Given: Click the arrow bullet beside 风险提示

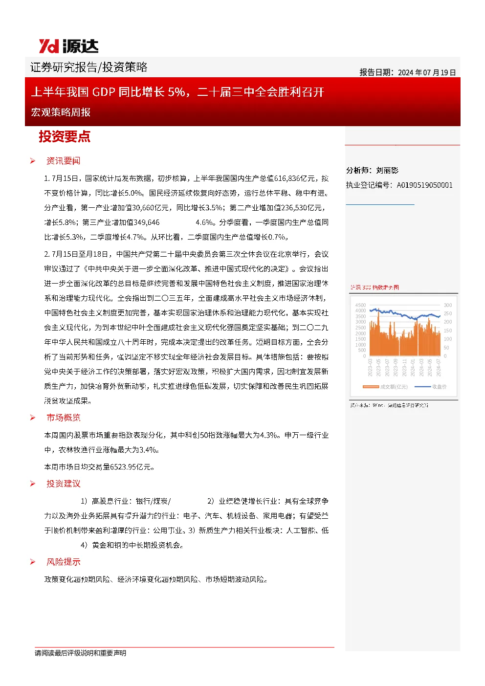Looking at the screenshot, I should coord(33,562).
